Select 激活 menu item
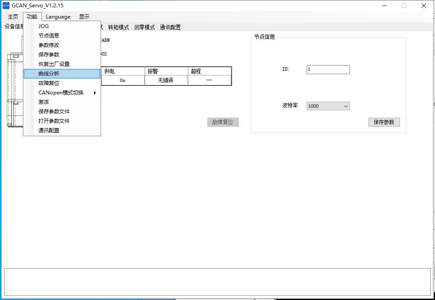Viewport: 435px width, 300px height. coord(44,102)
